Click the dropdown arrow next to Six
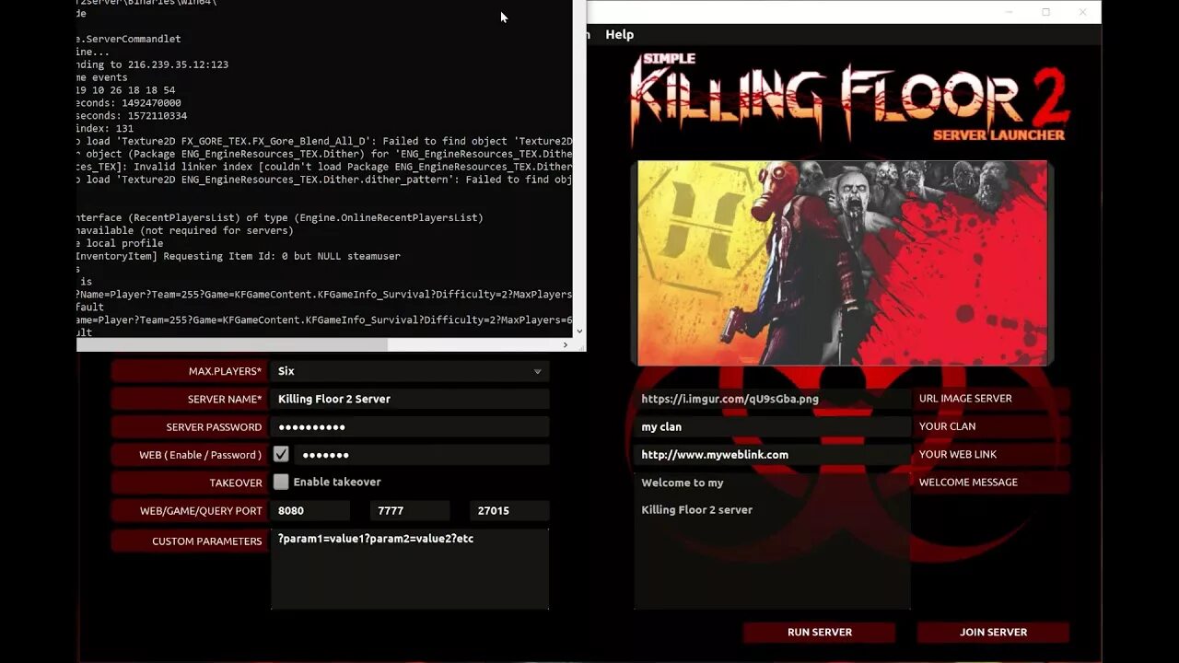 [x=537, y=372]
